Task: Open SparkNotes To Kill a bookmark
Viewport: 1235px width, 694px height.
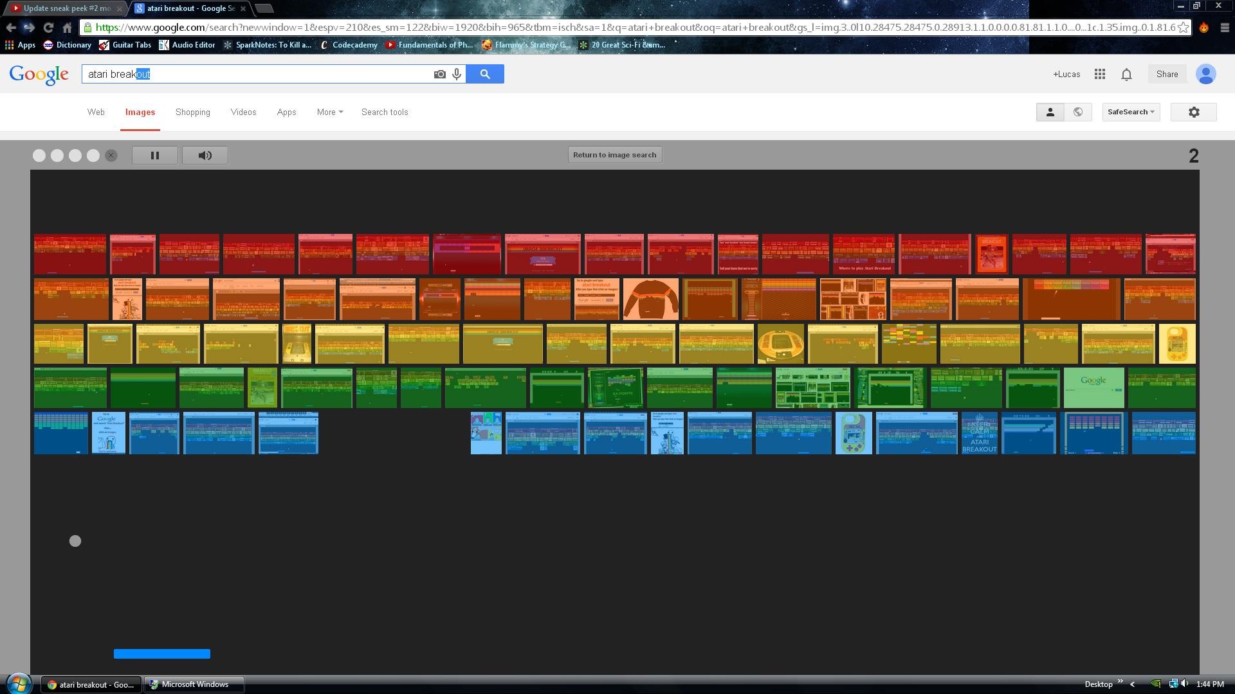Action: (267, 45)
